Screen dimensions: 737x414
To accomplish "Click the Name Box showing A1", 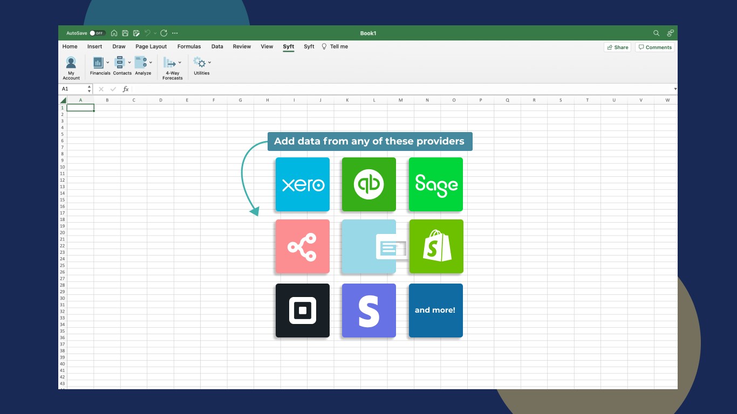I will coord(72,89).
